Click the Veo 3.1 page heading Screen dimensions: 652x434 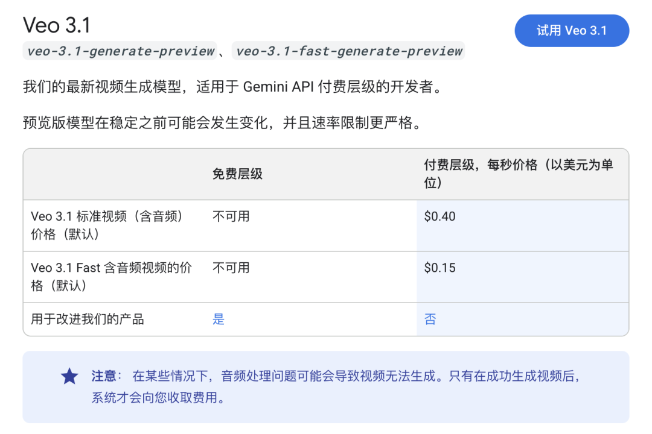(57, 25)
